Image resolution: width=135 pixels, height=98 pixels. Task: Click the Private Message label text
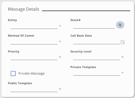(31, 74)
